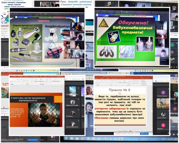179x143 pixels.
Task: Click the man-behind-fence photo on the кримінальна відповідальність slide
Action: coord(44,115)
